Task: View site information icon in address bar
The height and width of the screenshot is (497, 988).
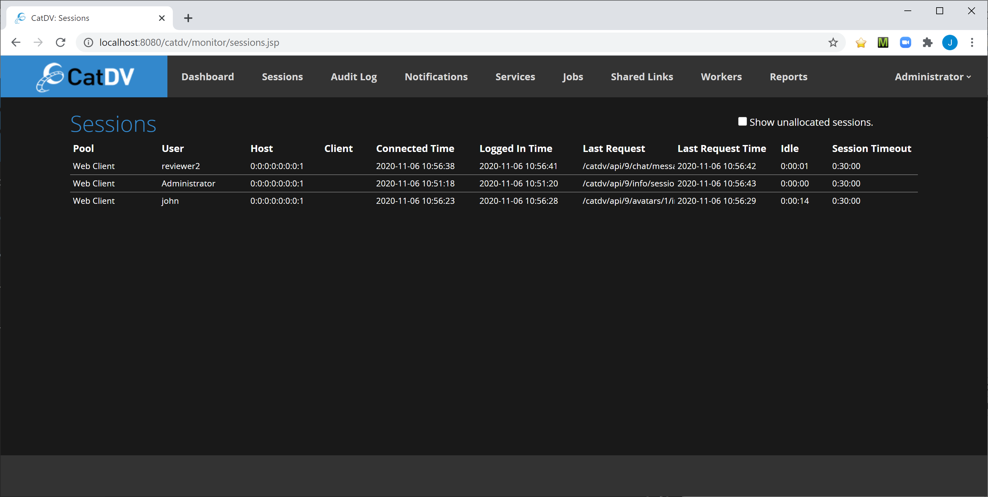Action: tap(88, 42)
